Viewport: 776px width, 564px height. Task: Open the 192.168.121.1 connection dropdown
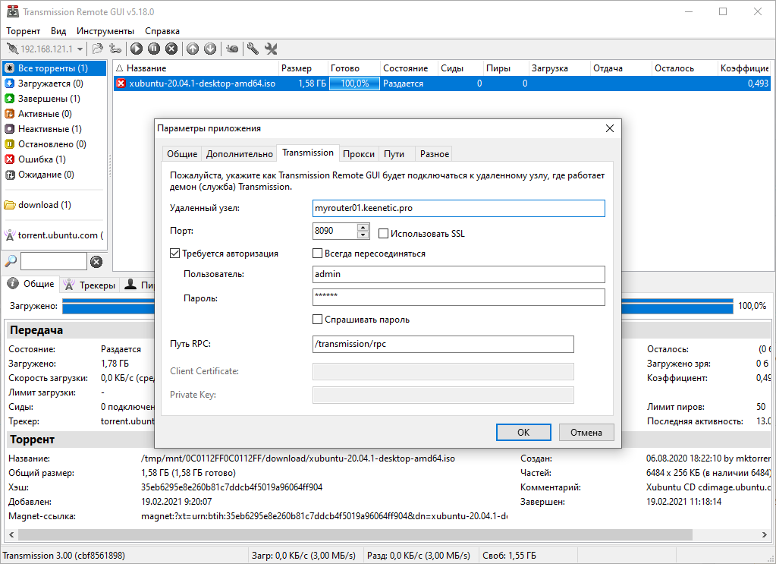point(80,49)
